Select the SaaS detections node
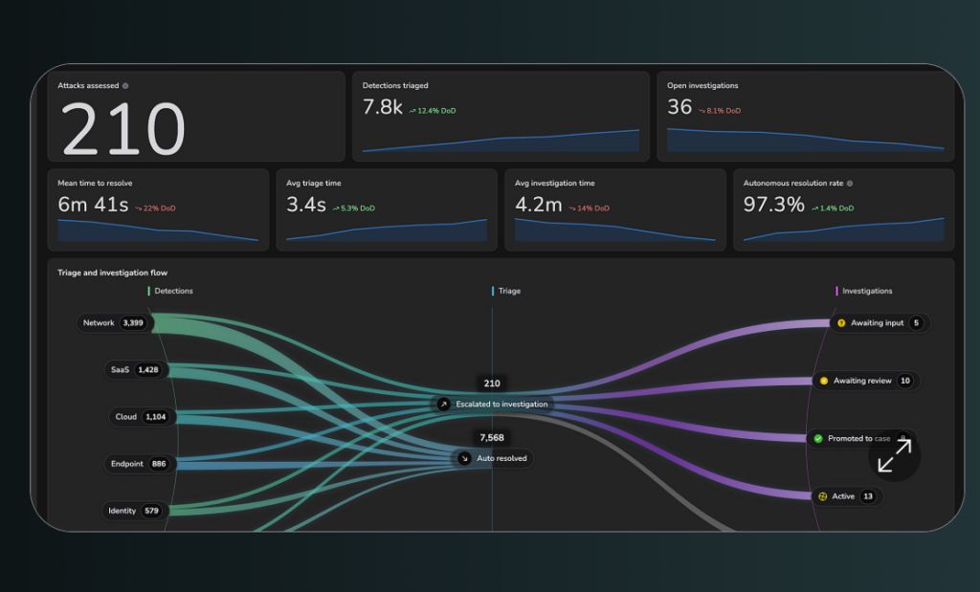Viewport: 980px width, 592px height. [136, 370]
